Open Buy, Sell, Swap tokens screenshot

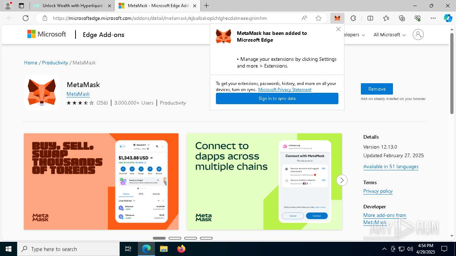pos(101,181)
